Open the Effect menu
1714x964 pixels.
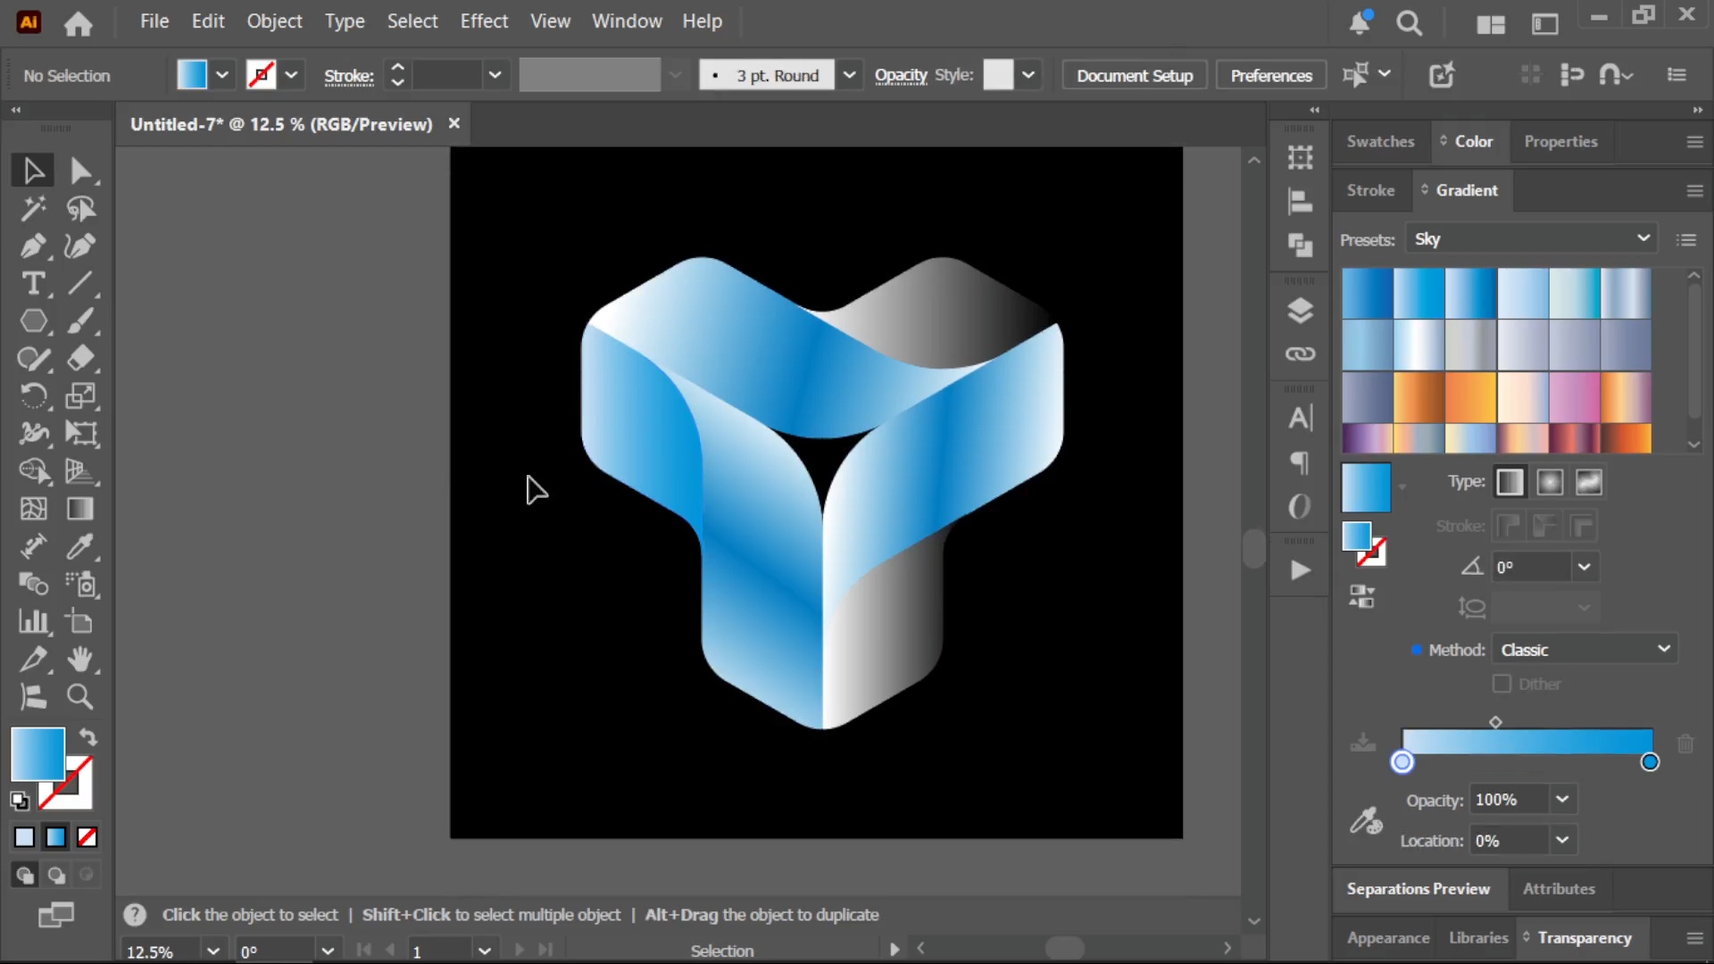coord(484,21)
